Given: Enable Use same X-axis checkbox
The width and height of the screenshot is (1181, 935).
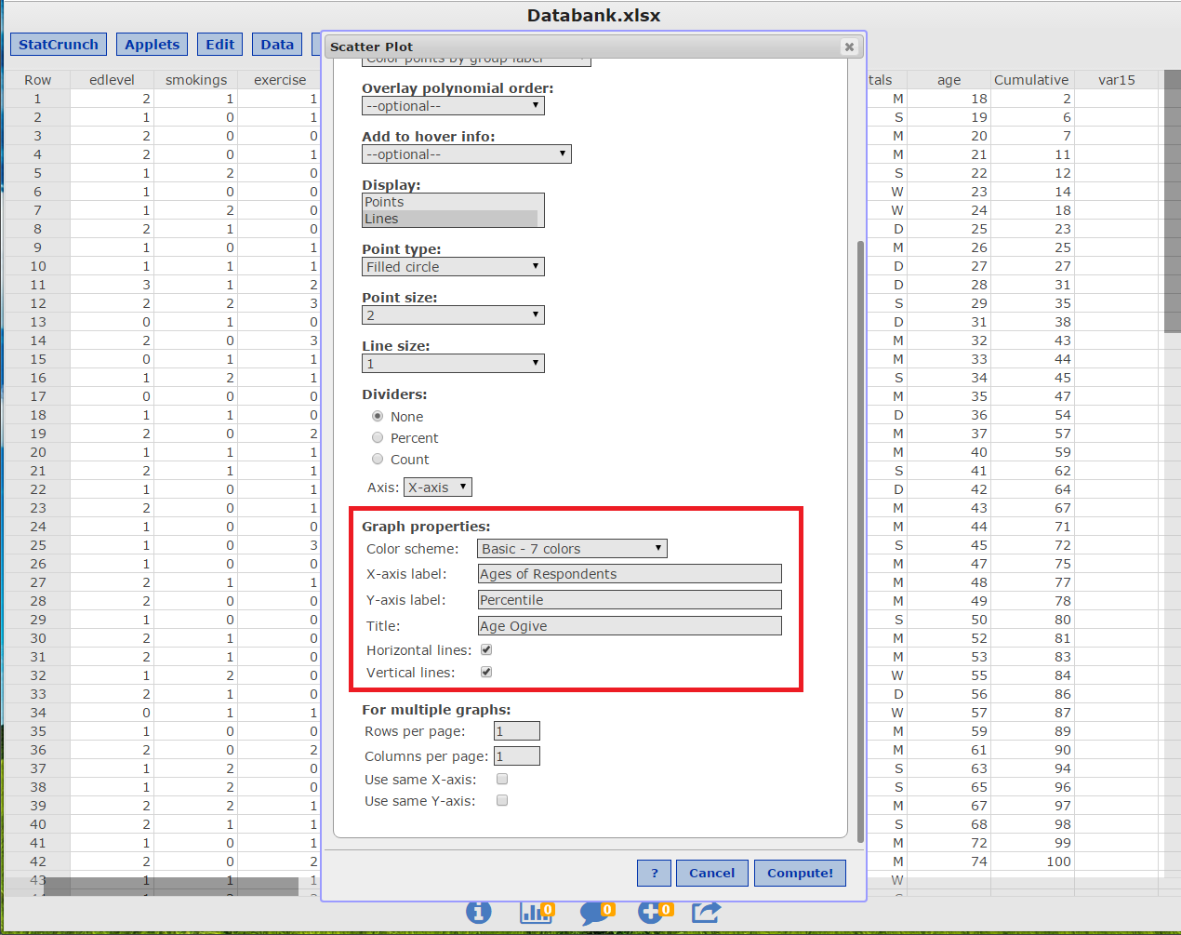Looking at the screenshot, I should 502,779.
